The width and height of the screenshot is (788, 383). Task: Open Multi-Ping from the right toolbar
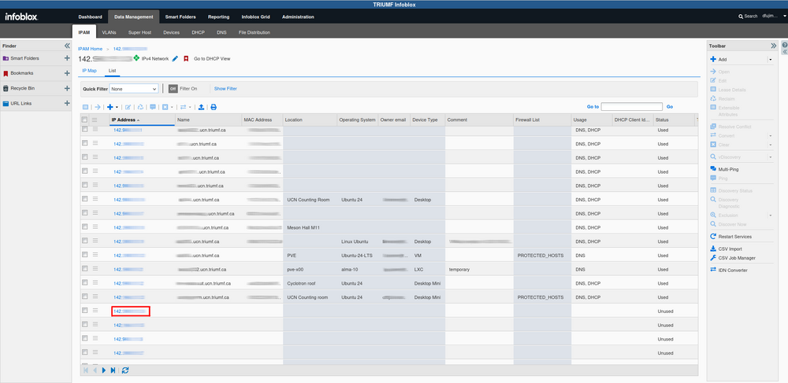729,169
